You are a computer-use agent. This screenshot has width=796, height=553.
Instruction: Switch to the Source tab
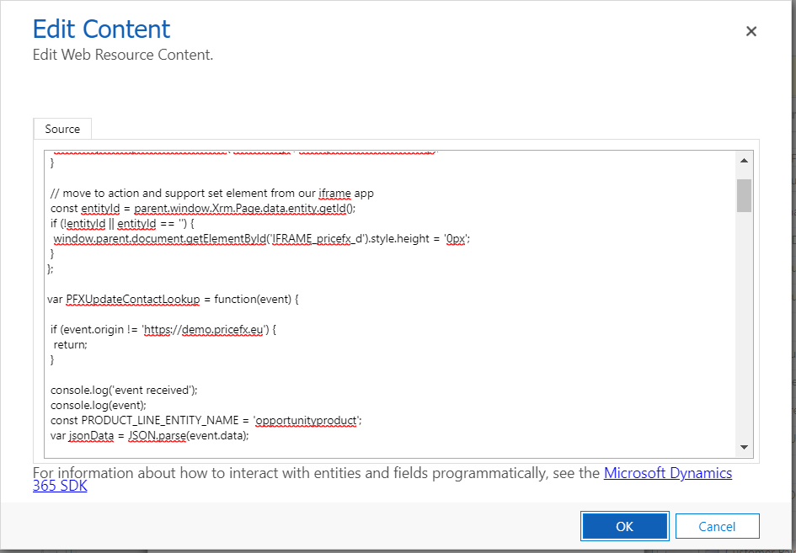61,129
